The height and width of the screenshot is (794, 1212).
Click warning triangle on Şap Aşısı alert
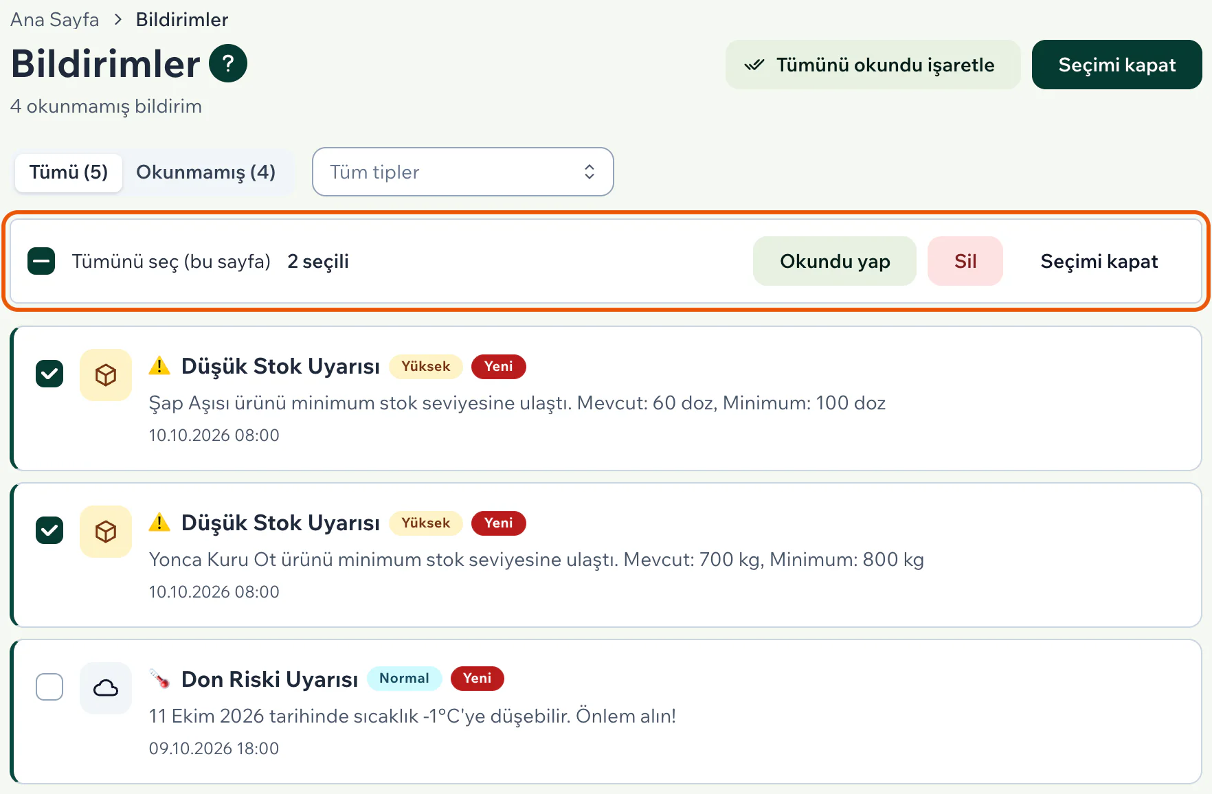coord(159,366)
